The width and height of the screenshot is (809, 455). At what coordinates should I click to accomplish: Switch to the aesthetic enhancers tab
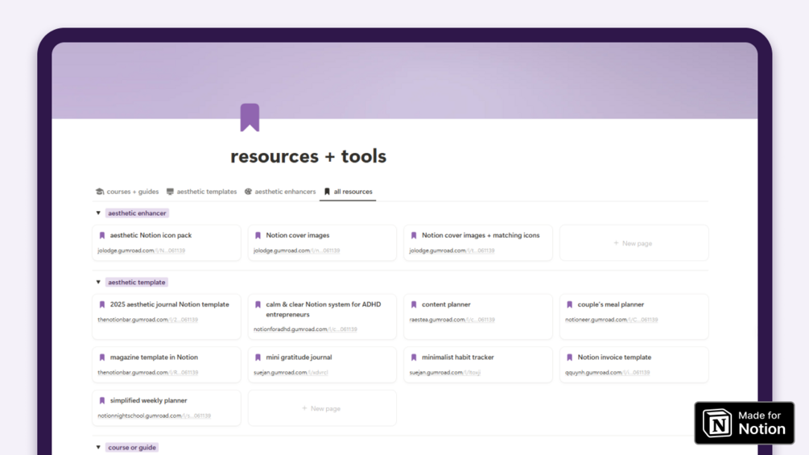tap(280, 192)
